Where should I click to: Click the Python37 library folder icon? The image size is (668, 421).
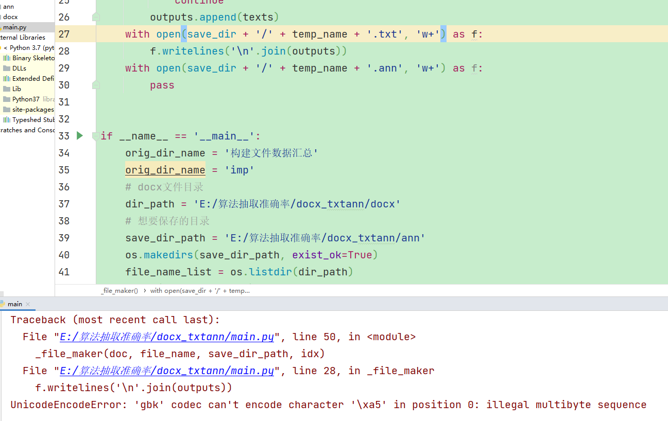(x=6, y=99)
